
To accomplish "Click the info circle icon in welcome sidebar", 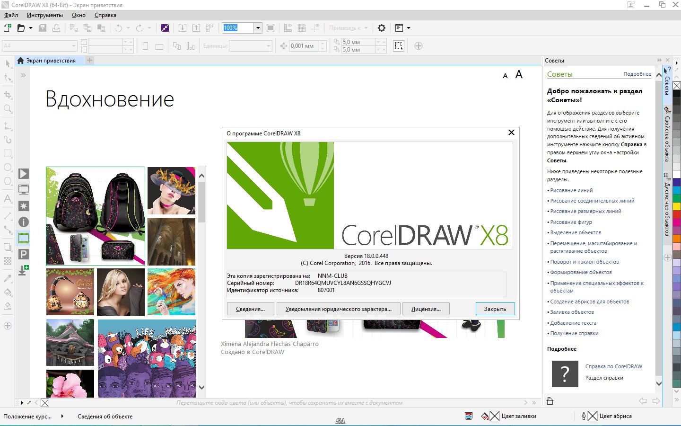I will [x=24, y=222].
